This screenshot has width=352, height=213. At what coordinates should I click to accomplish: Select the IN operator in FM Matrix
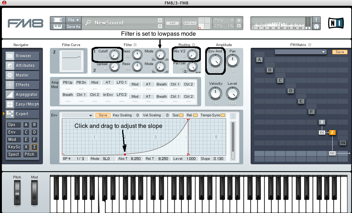pos(343,143)
